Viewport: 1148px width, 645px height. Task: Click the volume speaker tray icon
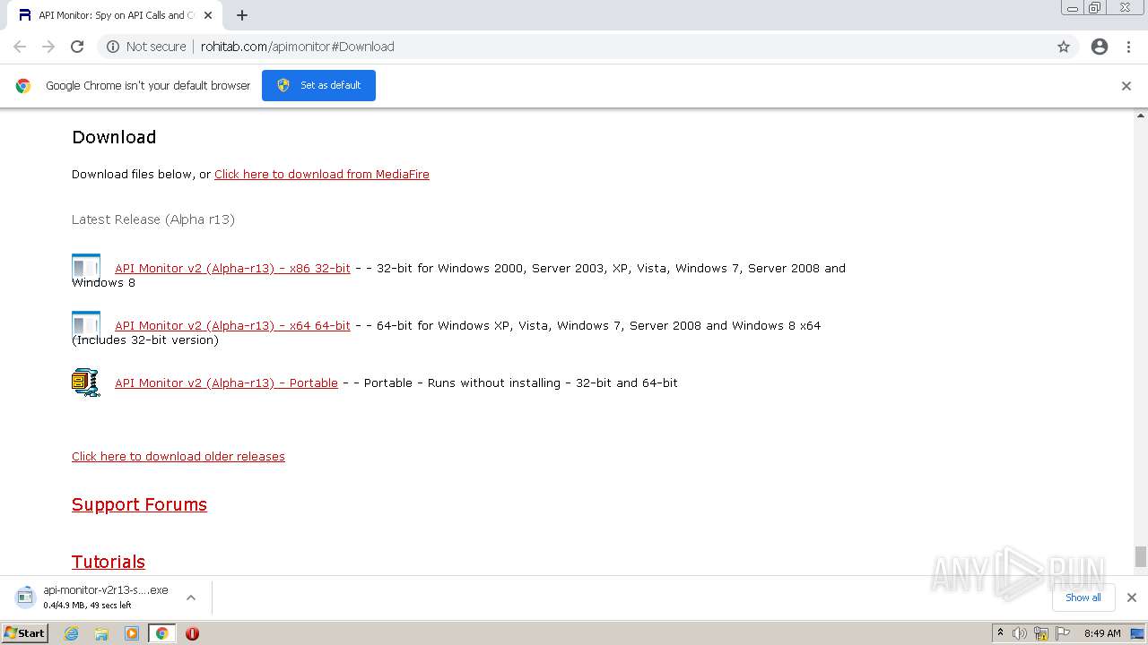tap(1020, 633)
